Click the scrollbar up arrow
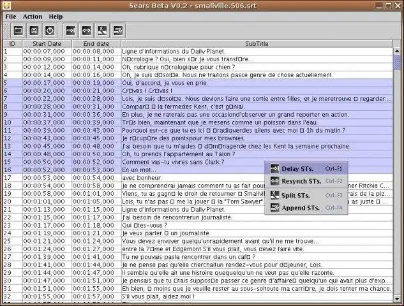 coord(397,51)
